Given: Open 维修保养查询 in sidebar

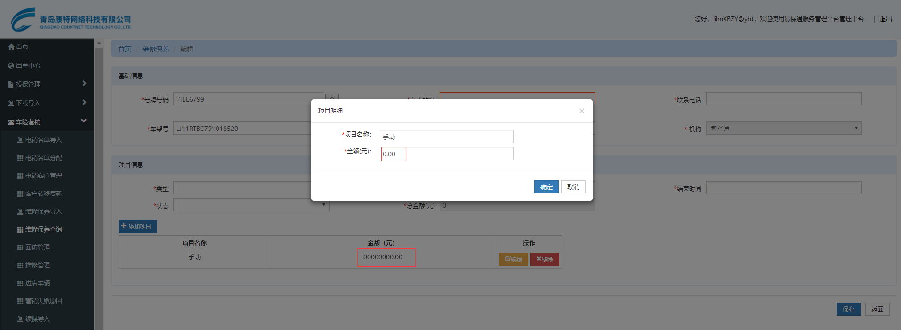Looking at the screenshot, I should 44,230.
